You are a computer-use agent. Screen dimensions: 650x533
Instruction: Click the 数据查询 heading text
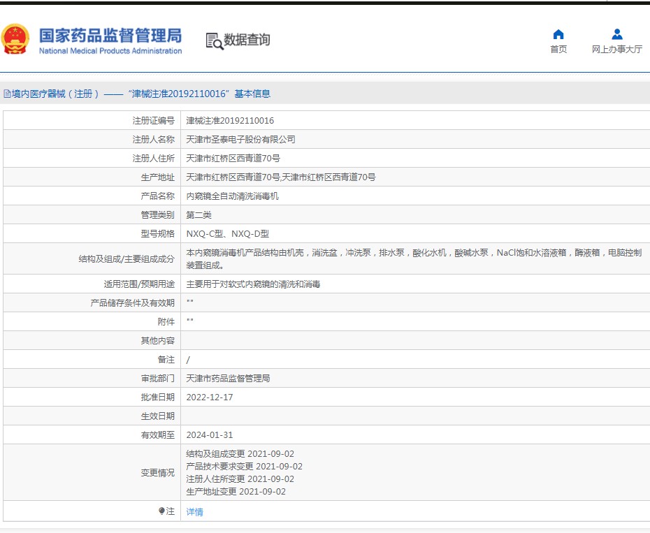coord(247,40)
